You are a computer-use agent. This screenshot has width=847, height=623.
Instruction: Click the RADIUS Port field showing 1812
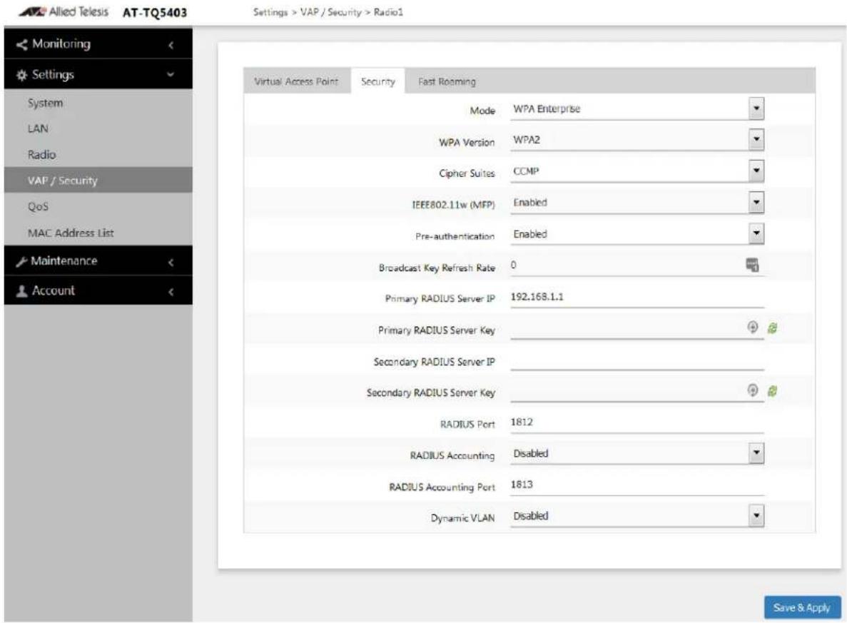tap(637, 422)
